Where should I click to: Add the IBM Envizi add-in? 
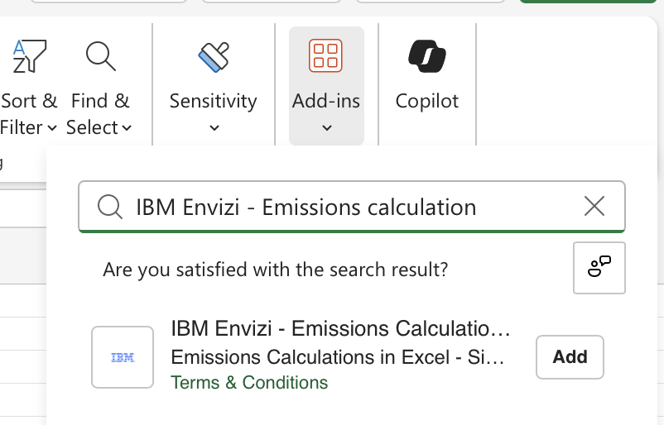[x=570, y=356]
